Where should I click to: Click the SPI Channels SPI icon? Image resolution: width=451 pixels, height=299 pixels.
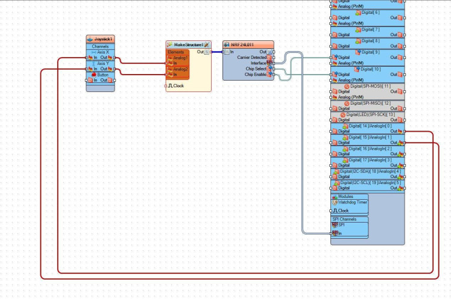[x=335, y=224]
